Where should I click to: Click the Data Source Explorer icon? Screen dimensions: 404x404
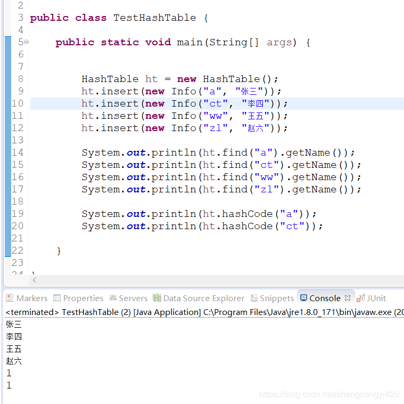click(156, 298)
